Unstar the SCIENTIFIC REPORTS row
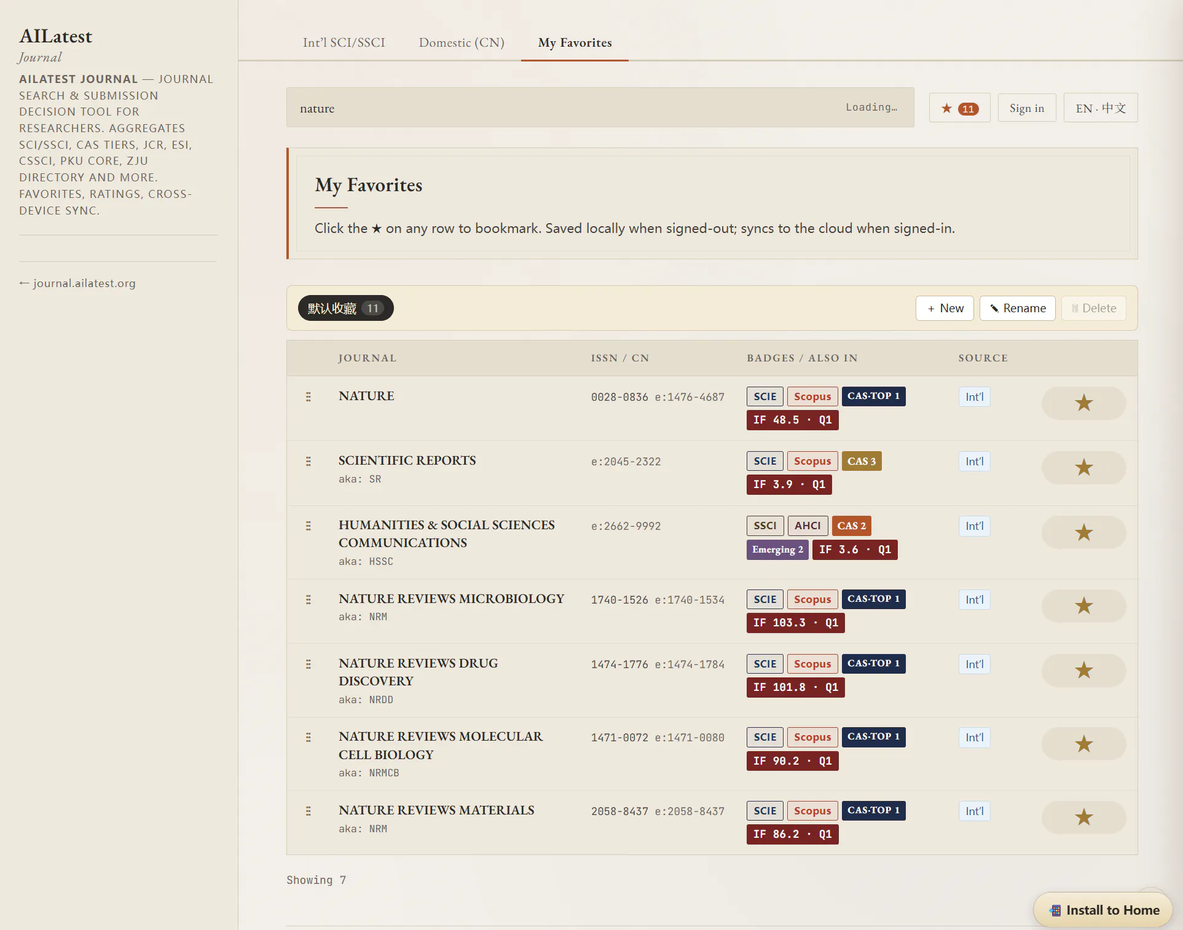1183x930 pixels. pyautogui.click(x=1083, y=467)
